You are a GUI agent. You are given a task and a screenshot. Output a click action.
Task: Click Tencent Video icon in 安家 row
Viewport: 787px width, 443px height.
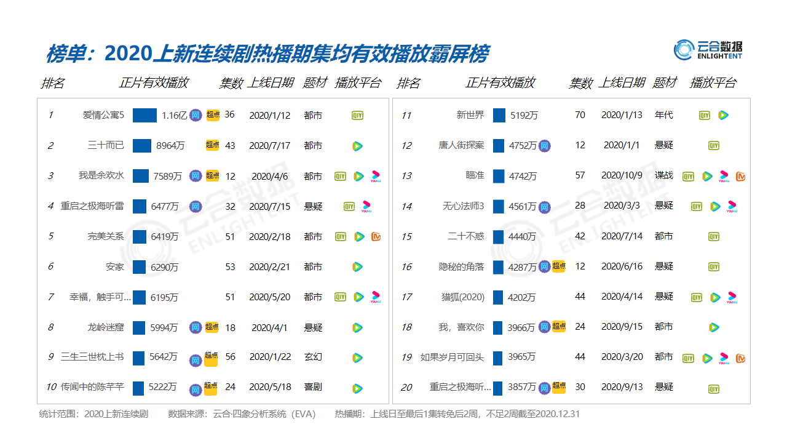[357, 266]
